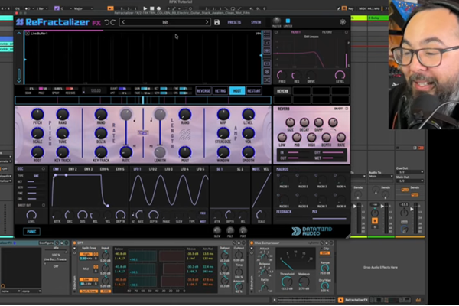Click the SMOOTH knob
Image resolution: width=459 pixels, height=306 pixels.
248,152
